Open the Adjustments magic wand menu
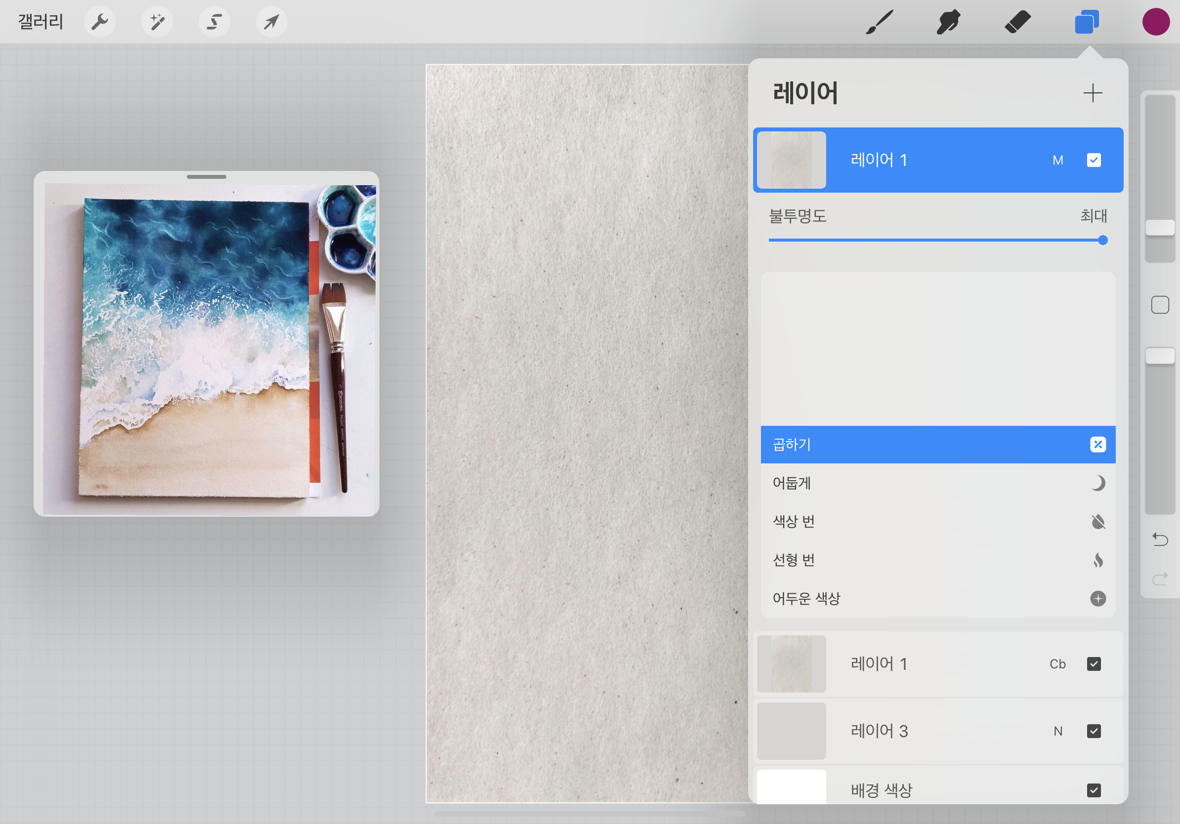The height and width of the screenshot is (824, 1180). click(157, 22)
